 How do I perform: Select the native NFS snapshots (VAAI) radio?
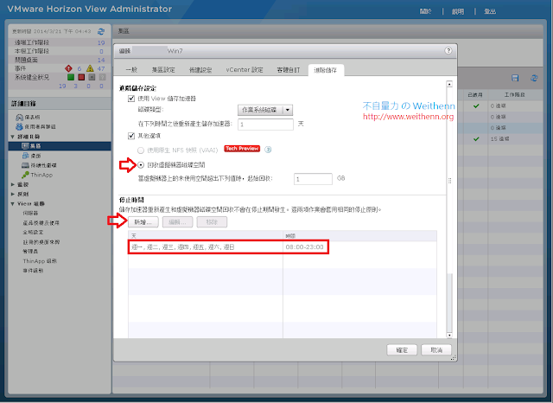(141, 150)
